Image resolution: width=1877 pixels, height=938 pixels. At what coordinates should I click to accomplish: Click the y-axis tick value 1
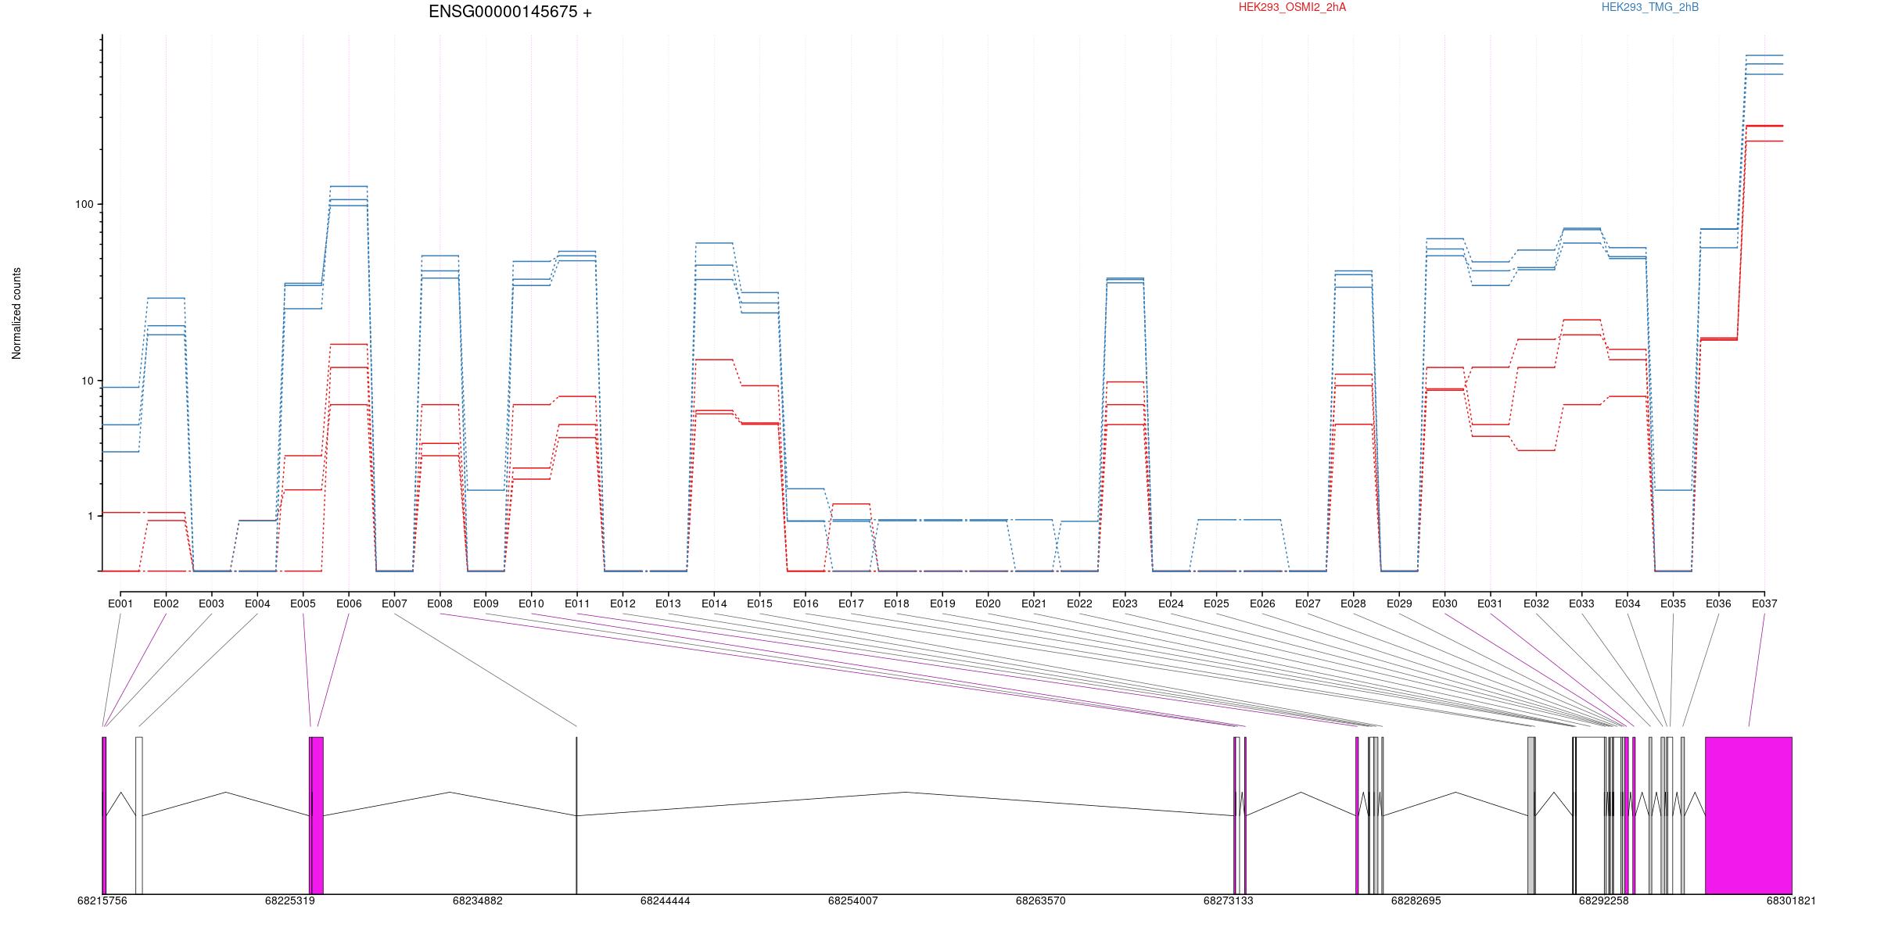coord(90,516)
